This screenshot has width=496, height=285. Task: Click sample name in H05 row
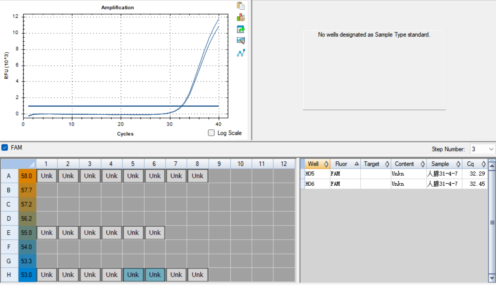(442, 174)
